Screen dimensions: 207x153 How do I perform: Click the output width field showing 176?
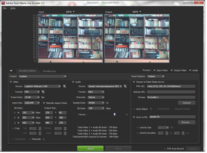pyautogui.click(x=49, y=113)
